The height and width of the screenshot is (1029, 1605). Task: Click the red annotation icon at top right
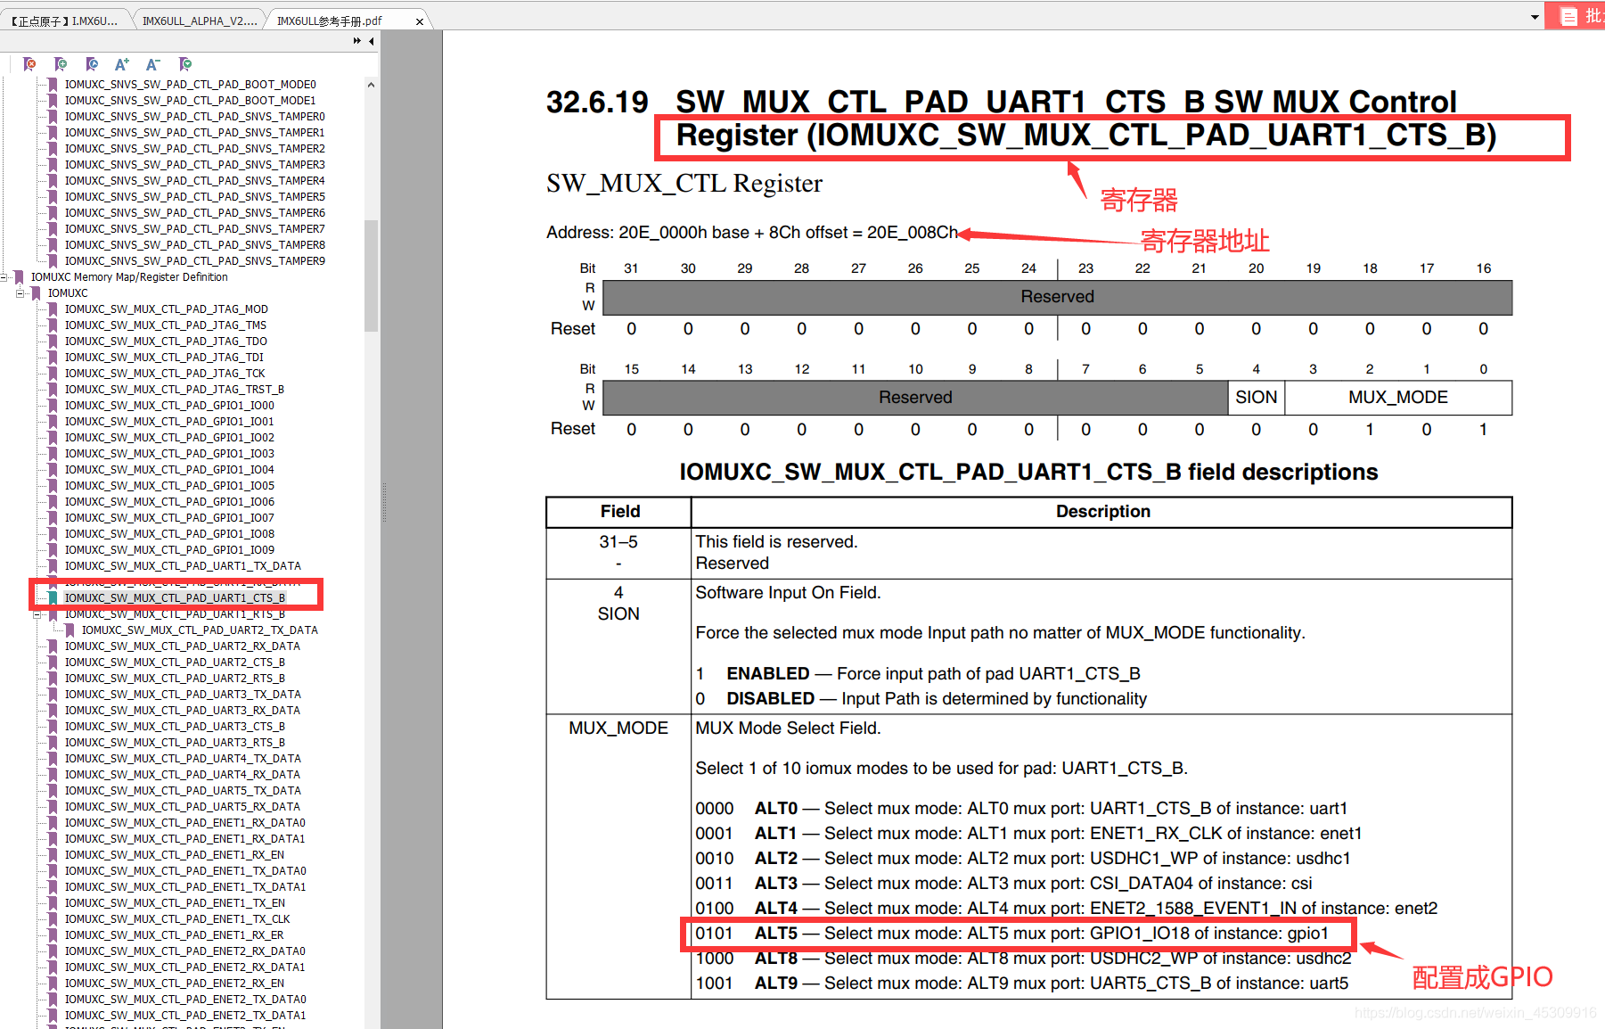point(1569,16)
